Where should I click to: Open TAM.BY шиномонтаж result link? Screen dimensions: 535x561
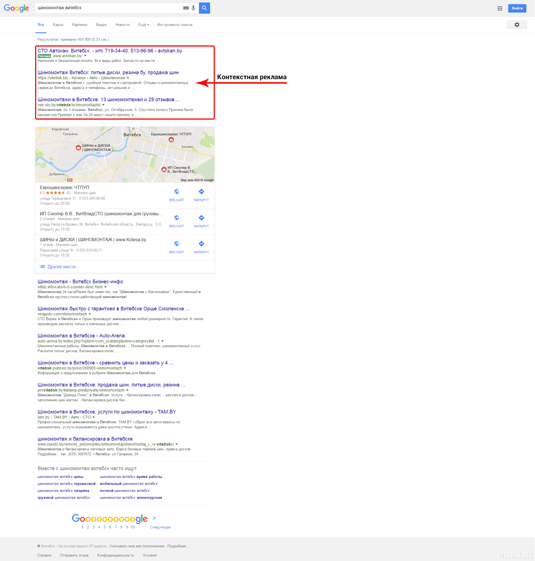pyautogui.click(x=107, y=412)
